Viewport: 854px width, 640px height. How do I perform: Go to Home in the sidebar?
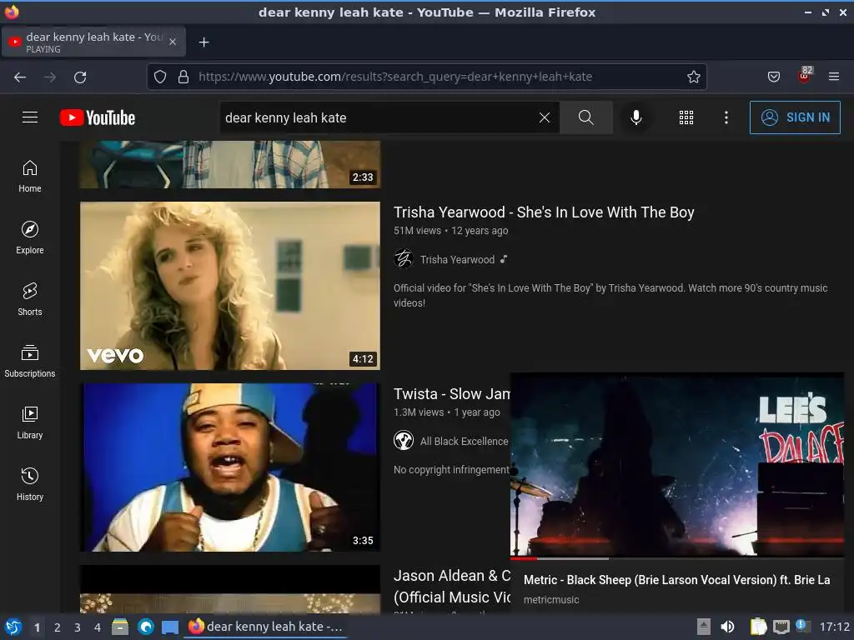click(30, 177)
